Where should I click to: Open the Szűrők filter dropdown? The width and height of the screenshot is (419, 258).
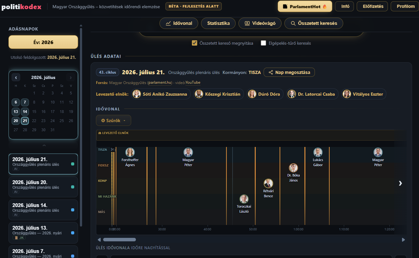pos(114,121)
